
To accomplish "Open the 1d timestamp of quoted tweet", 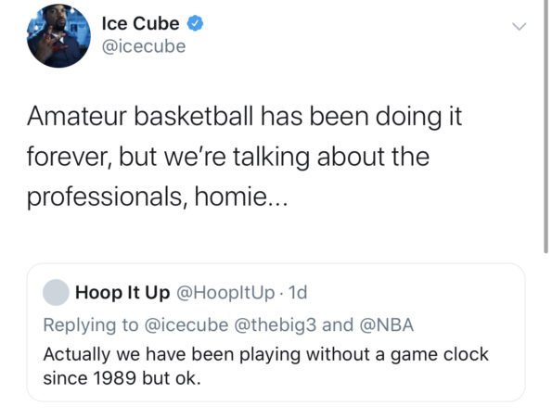I will [298, 292].
